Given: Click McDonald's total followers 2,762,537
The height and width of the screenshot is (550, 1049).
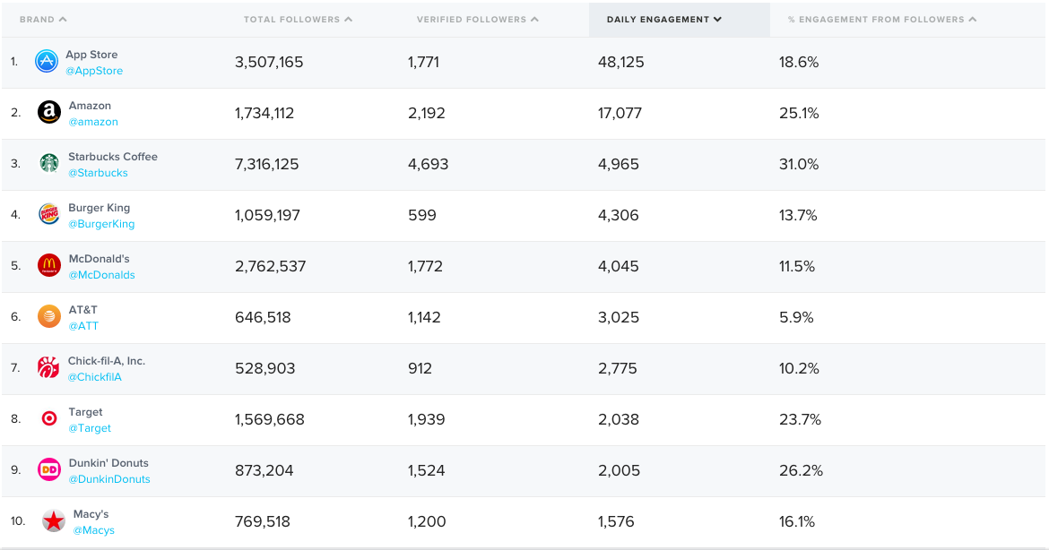Looking at the screenshot, I should pos(270,266).
